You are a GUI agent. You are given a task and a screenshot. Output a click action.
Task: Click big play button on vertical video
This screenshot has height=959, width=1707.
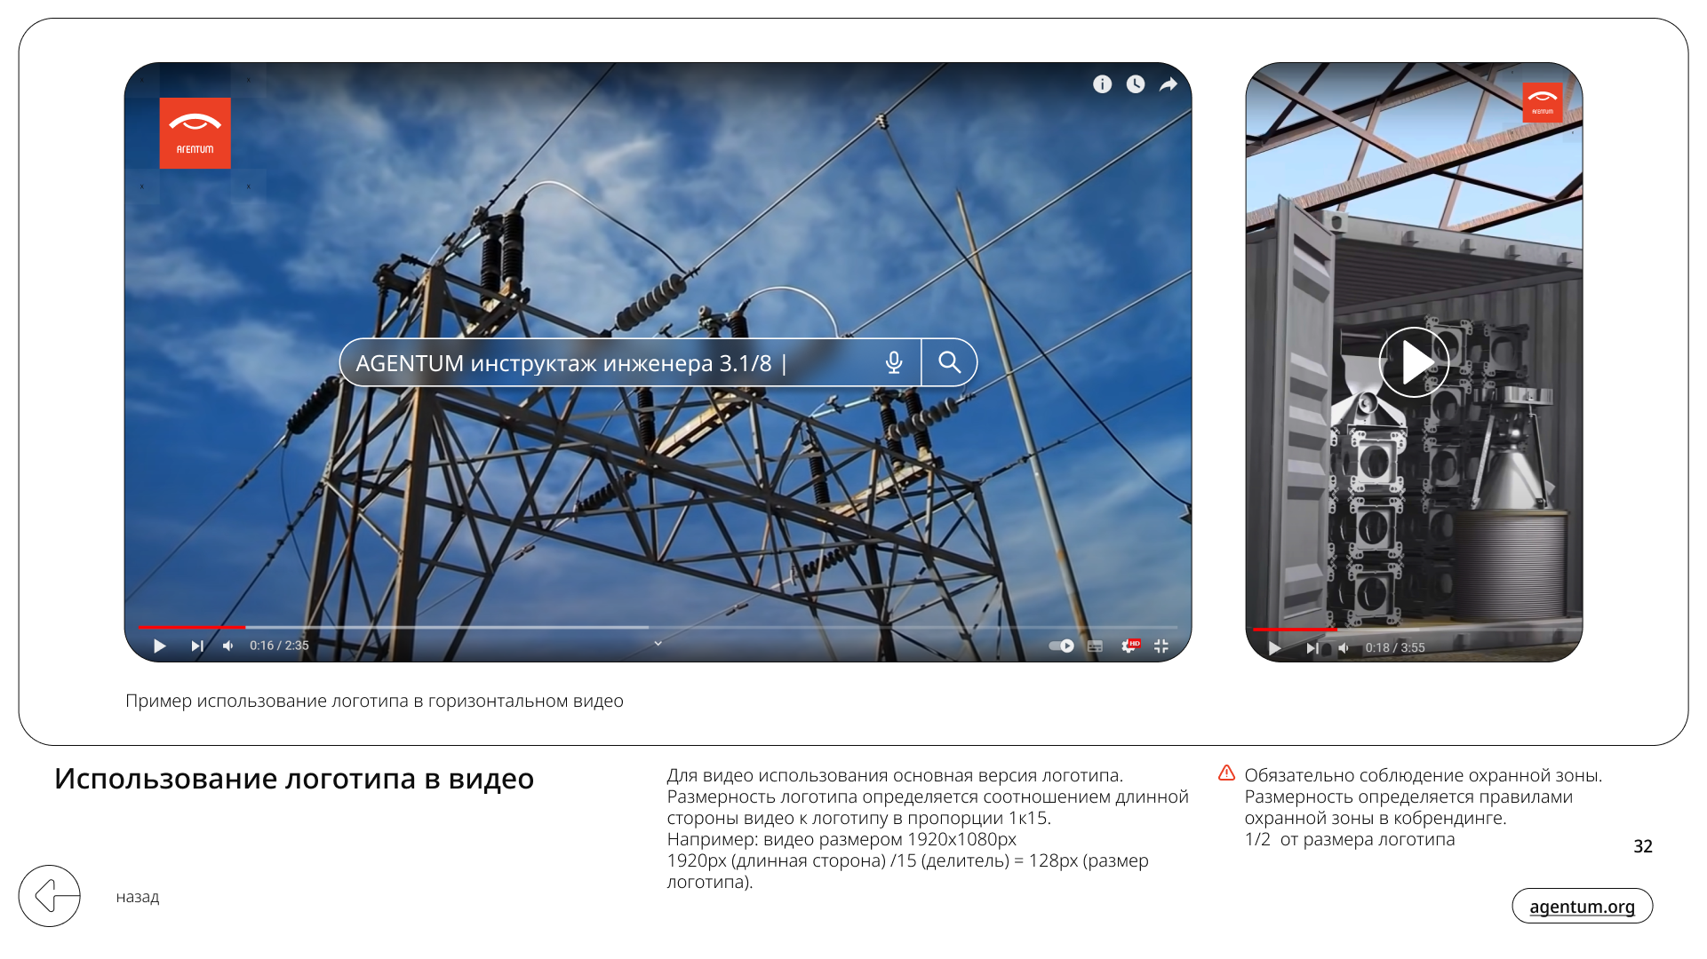[1414, 362]
